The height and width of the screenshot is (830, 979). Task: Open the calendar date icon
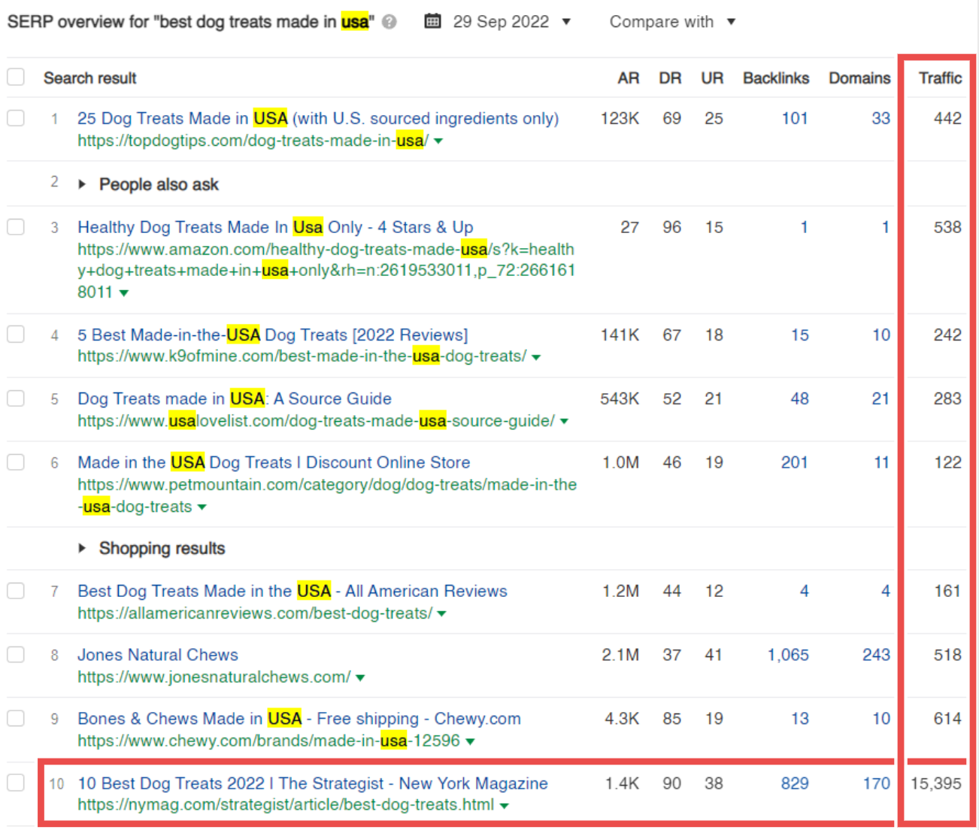tap(432, 21)
